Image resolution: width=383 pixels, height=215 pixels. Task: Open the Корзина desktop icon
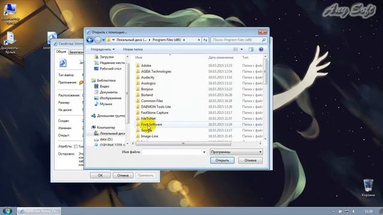[x=368, y=188]
